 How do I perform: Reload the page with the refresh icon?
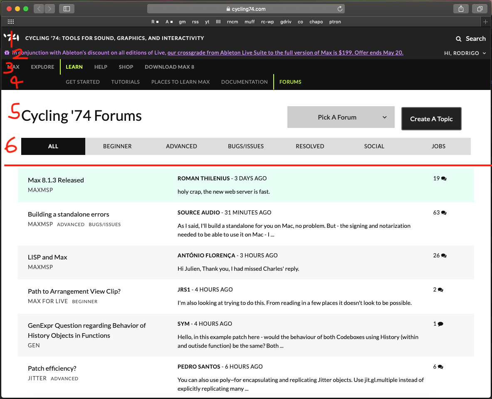340,9
